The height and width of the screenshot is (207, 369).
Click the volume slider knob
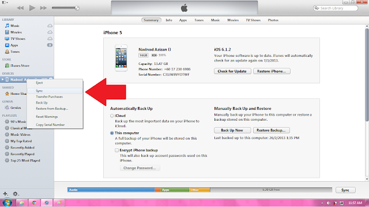(77, 8)
